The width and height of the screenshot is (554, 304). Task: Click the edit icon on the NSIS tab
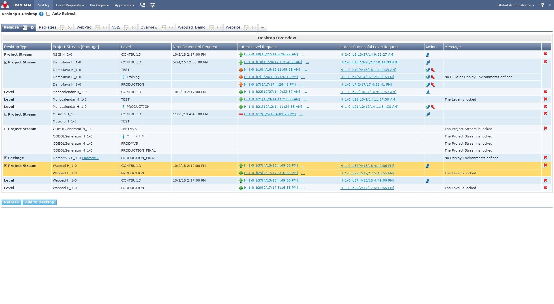pyautogui.click(x=126, y=28)
